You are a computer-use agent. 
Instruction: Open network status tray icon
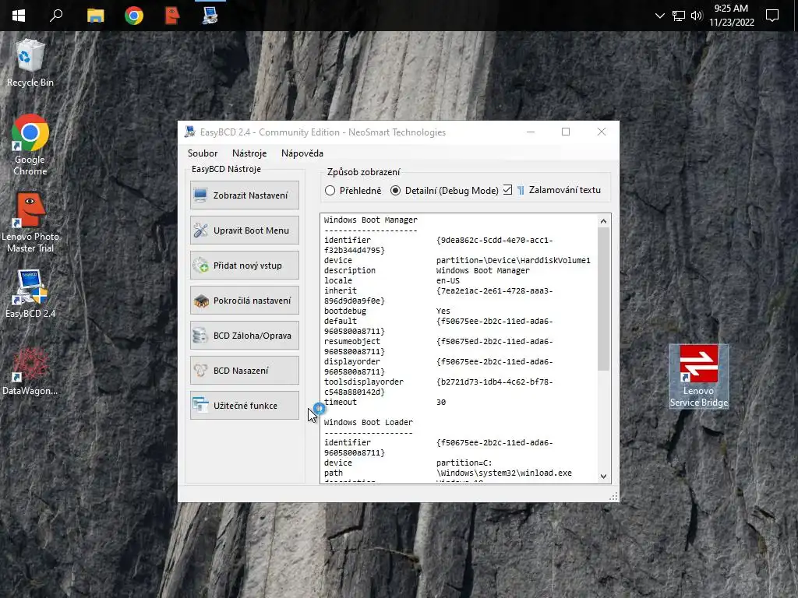tap(679, 16)
